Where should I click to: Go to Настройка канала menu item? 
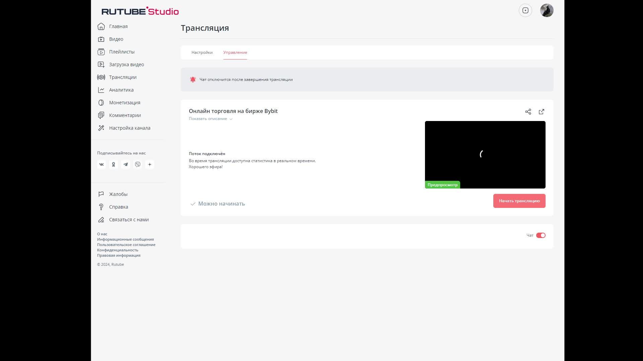point(130,128)
